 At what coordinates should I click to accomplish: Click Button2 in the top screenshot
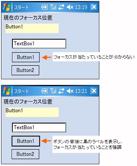point(25,70)
